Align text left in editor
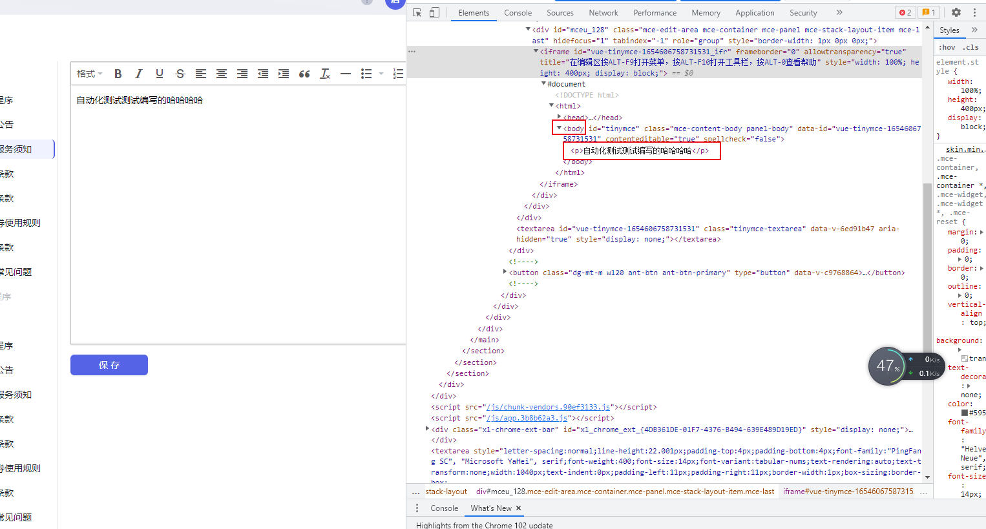986x529 pixels. tap(201, 74)
